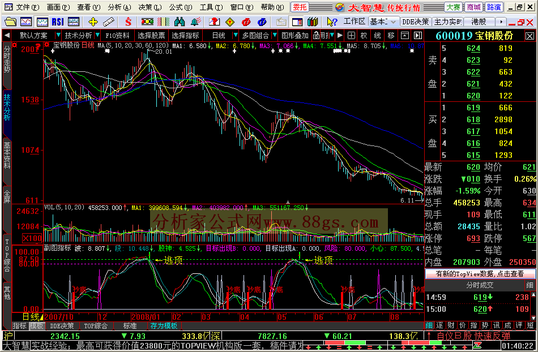Click the 商城 button
The height and width of the screenshot is (352, 538).
(x=473, y=7)
